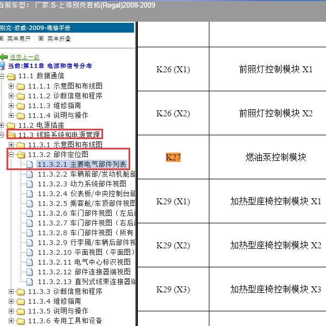Screen dimensions: 326x326
Task: Click page icon of 11.3.2.1 主要电气部件列表
Action: pos(30,165)
